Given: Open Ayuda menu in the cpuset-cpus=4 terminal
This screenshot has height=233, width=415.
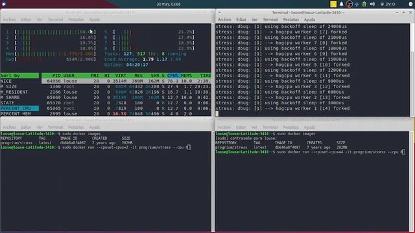Looking at the screenshot, I should point(309,128).
